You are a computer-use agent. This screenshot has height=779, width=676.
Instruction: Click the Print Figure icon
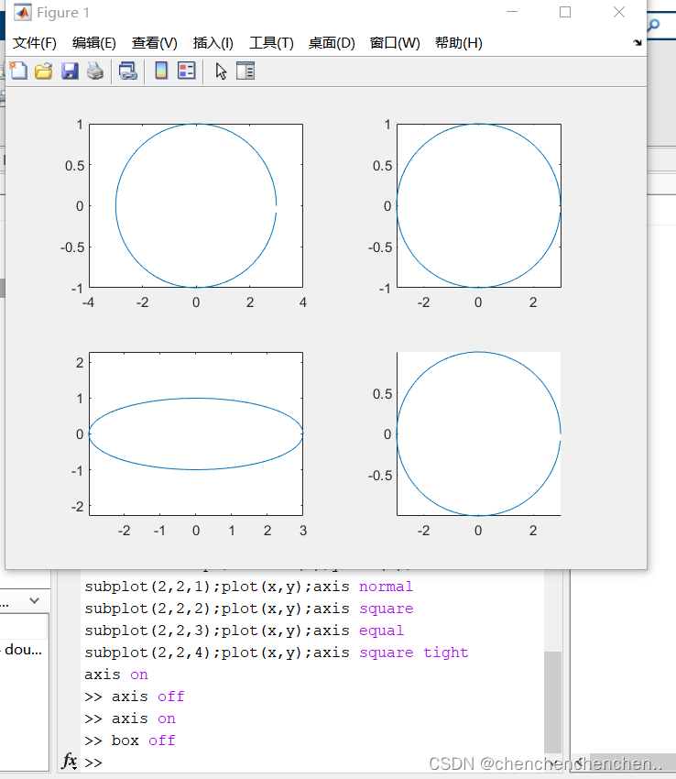(x=95, y=71)
